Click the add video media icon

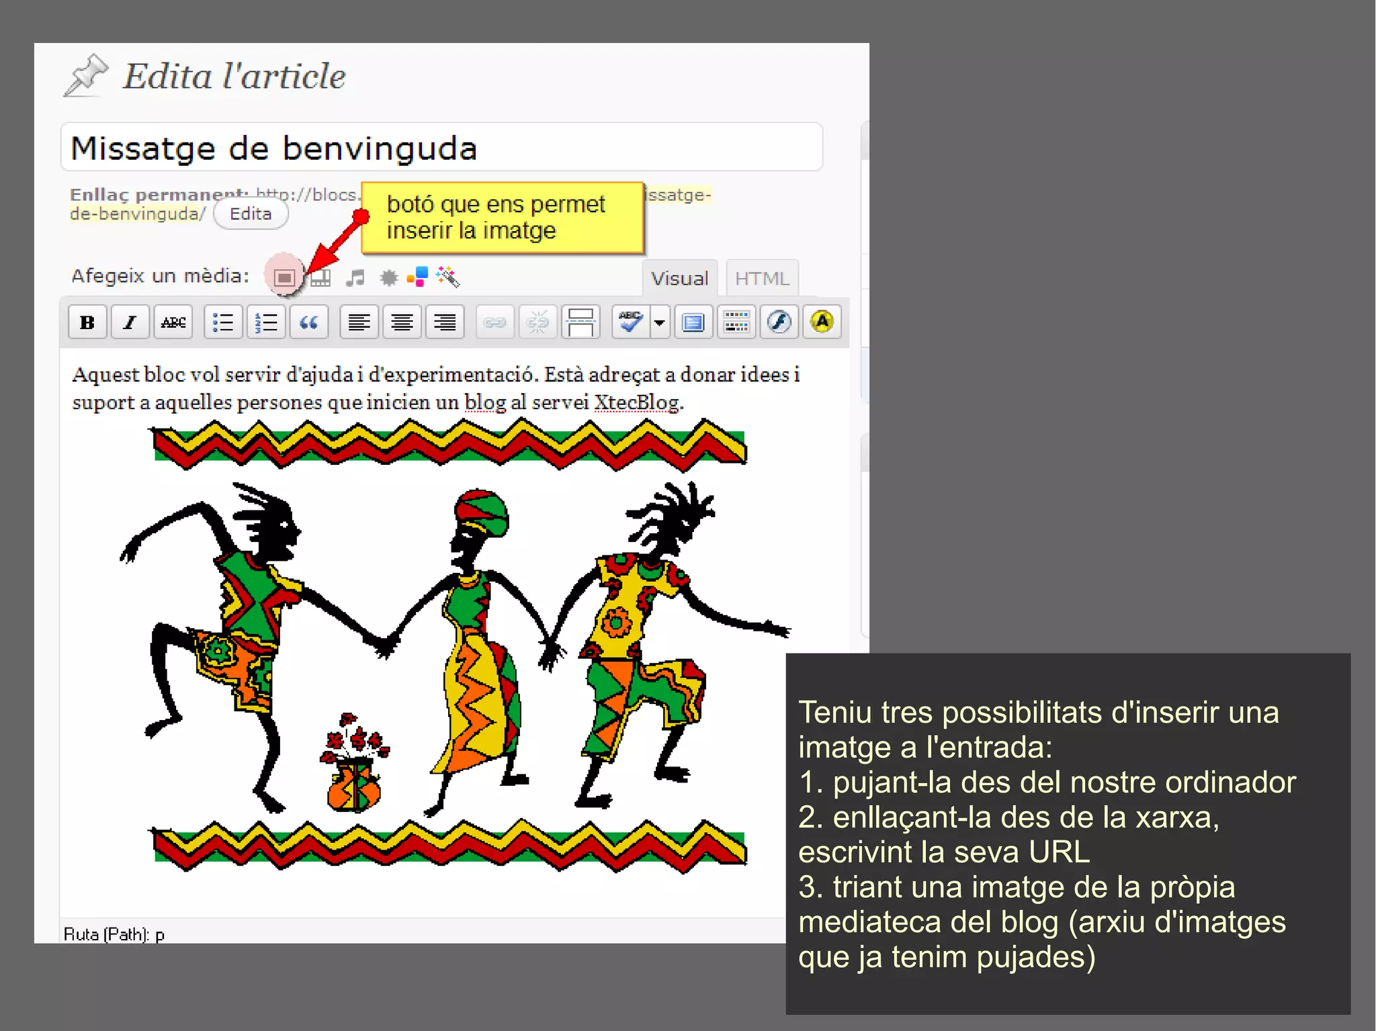point(320,277)
